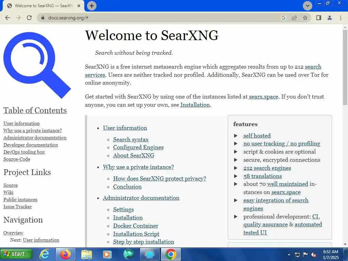348x261 pixels.
Task: Open the media player taskbar icon
Action: (107, 254)
